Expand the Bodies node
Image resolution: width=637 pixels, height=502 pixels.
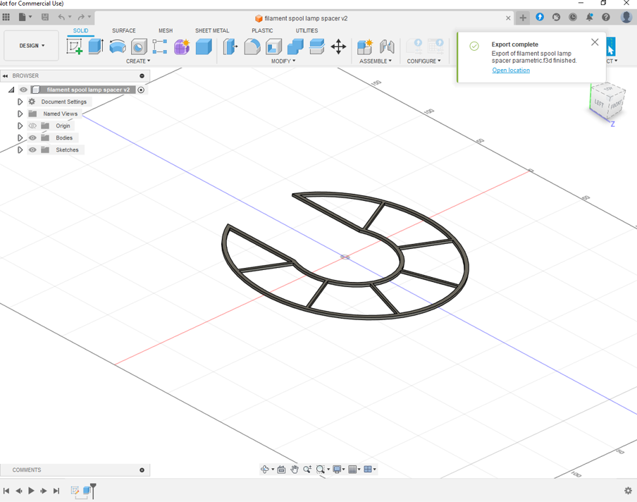[x=20, y=137]
